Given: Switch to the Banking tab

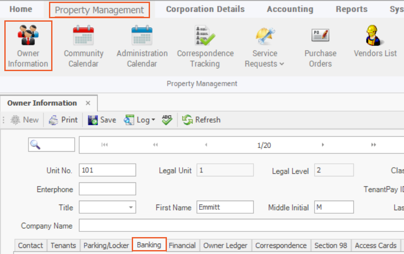Looking at the screenshot, I should pyautogui.click(x=149, y=245).
